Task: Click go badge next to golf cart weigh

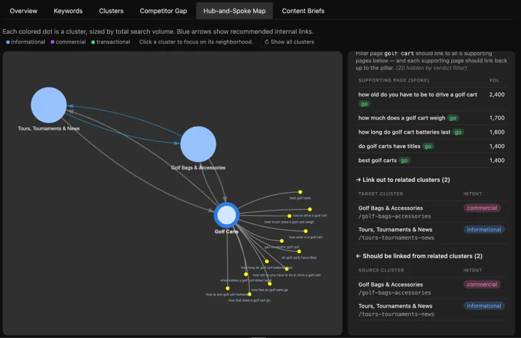Action: [453, 118]
